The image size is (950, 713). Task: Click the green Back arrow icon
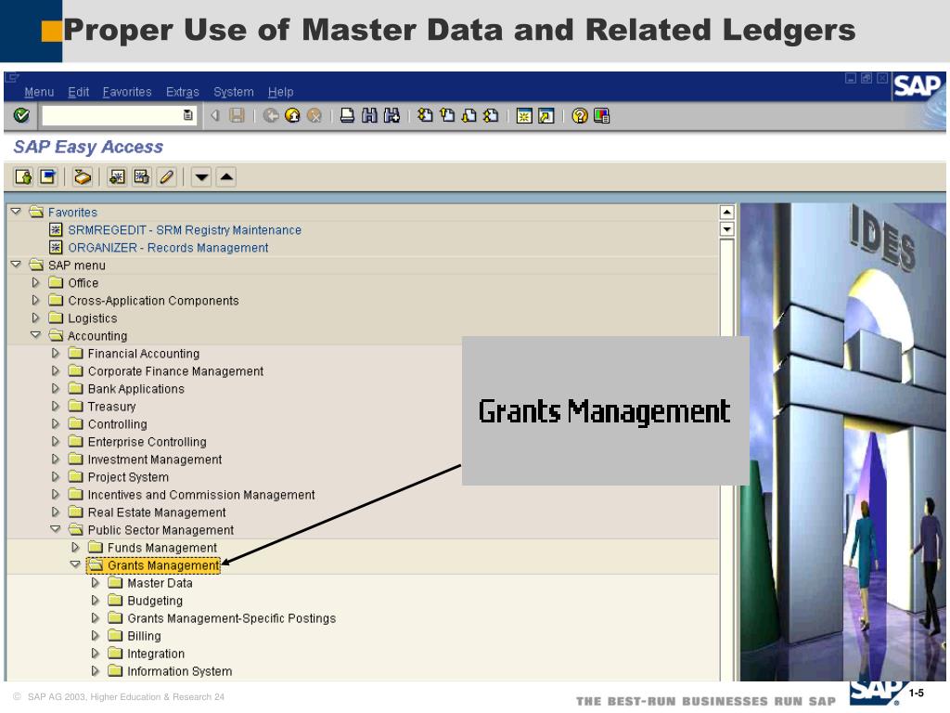tap(271, 115)
